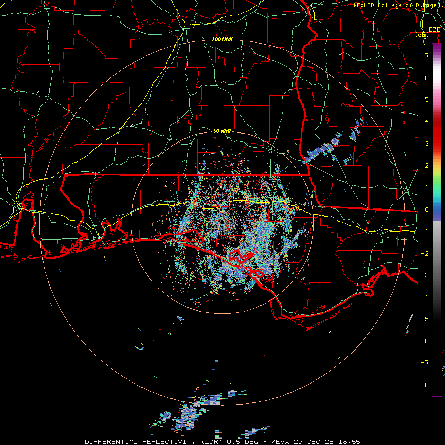This screenshot has height=445, width=445.
Task: Click the "5" value on color scale
Action: pyautogui.click(x=427, y=99)
